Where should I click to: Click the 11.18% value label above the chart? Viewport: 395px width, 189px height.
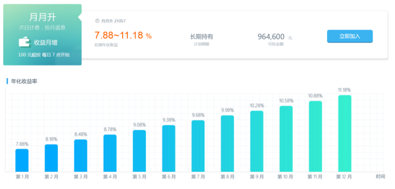coord(344,90)
